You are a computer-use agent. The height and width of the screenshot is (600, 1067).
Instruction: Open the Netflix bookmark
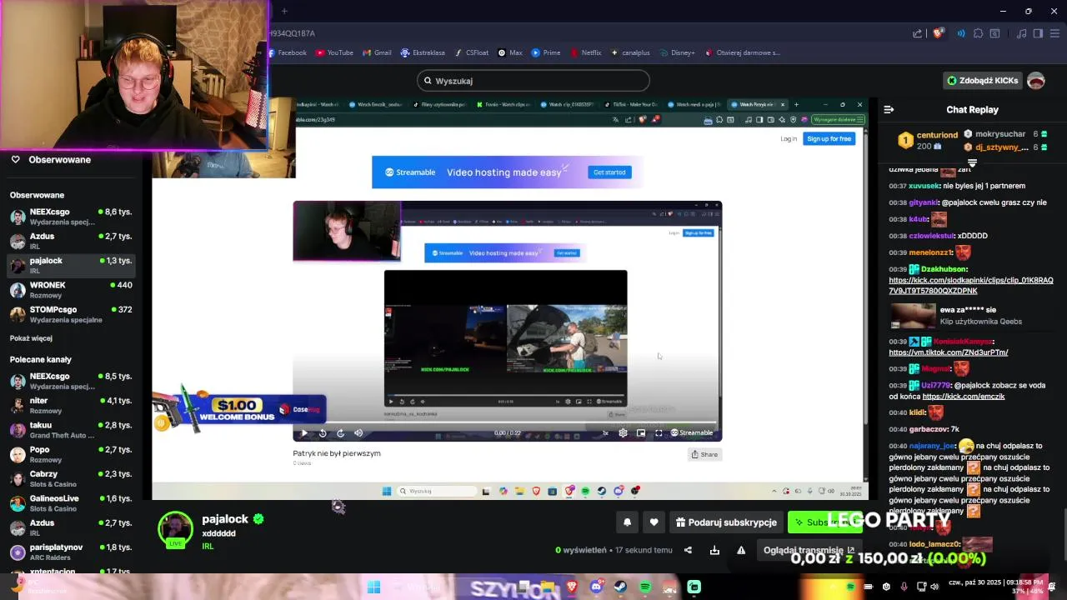click(586, 52)
